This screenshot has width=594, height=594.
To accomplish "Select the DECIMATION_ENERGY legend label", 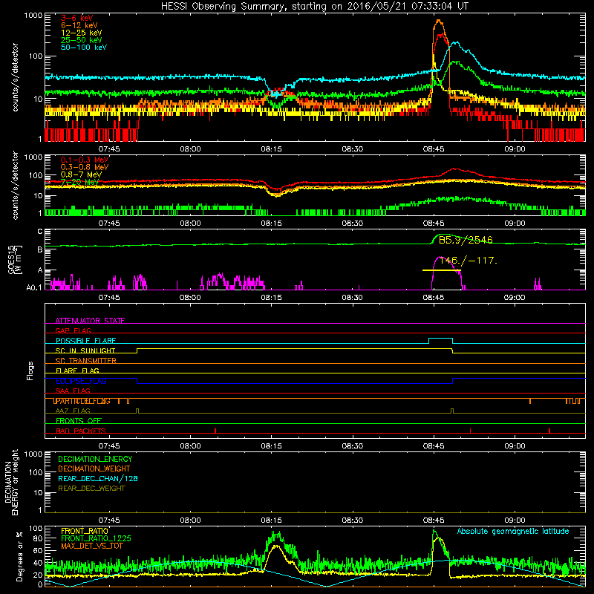I will pos(95,459).
